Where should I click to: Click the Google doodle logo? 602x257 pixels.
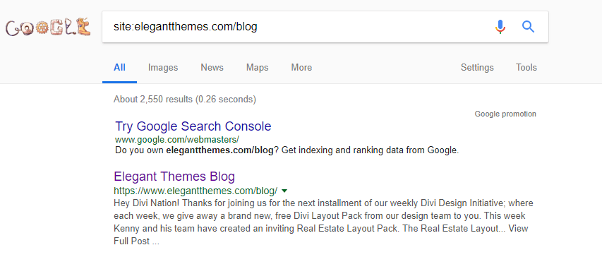click(x=49, y=28)
